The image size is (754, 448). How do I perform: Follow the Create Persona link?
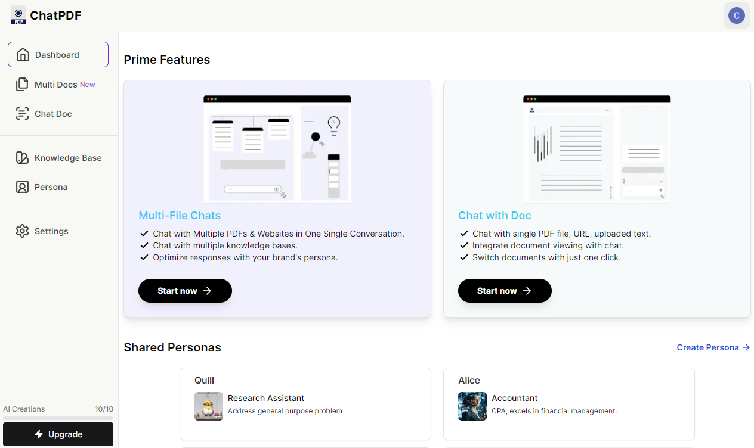(x=713, y=347)
